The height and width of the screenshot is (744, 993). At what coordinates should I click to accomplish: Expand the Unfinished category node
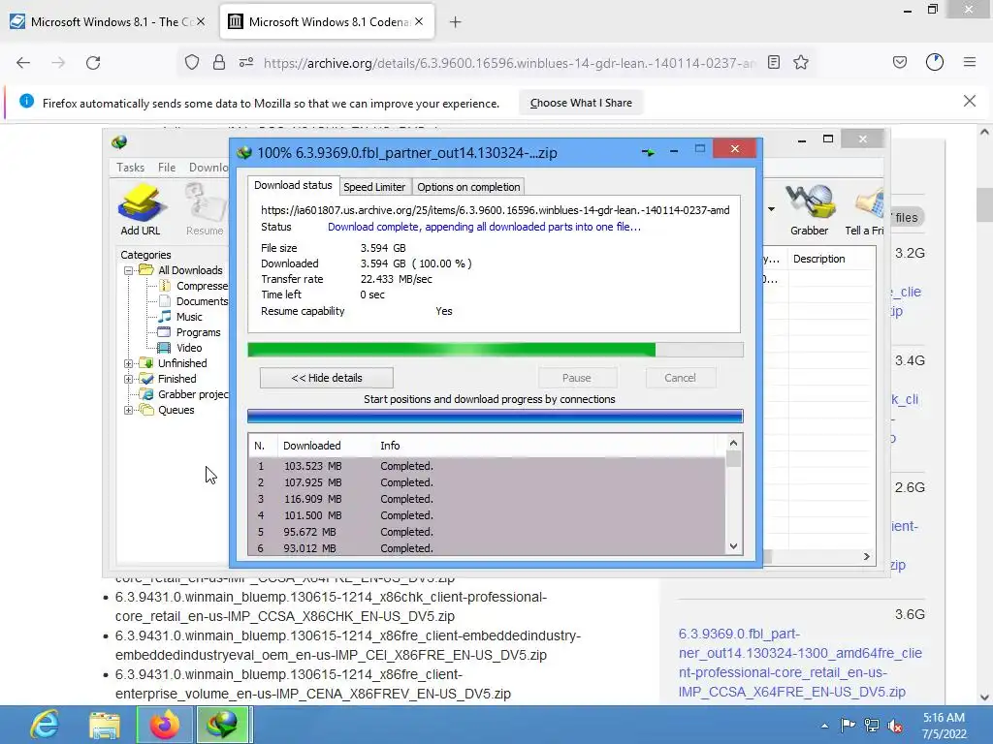pyautogui.click(x=129, y=363)
